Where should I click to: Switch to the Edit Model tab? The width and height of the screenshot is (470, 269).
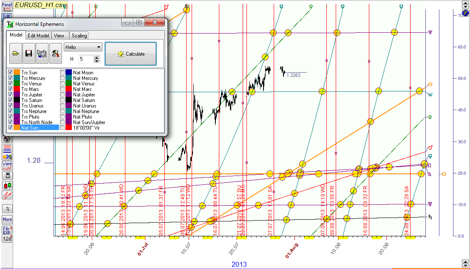[38, 36]
